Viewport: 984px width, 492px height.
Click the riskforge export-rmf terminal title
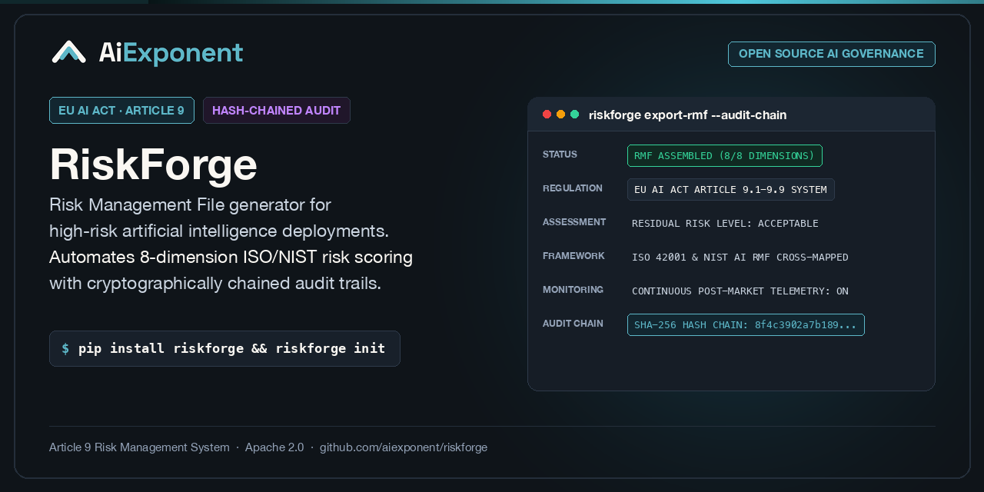coord(687,115)
